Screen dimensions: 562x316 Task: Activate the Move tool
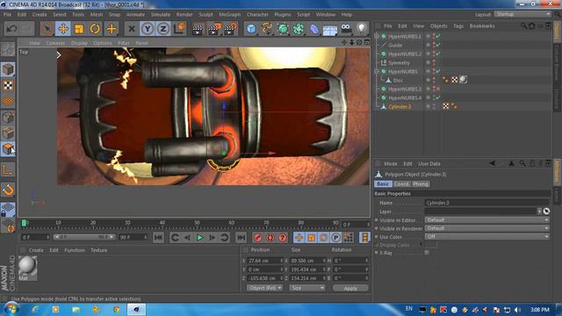coord(63,29)
